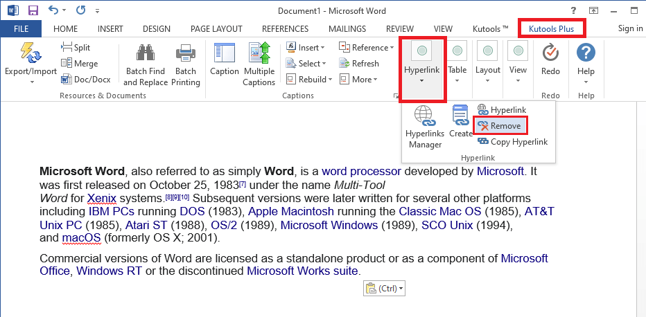Viewport: 646px width, 317px height.
Task: Follow the 'IBM PCs' hyperlink
Action: click(111, 212)
